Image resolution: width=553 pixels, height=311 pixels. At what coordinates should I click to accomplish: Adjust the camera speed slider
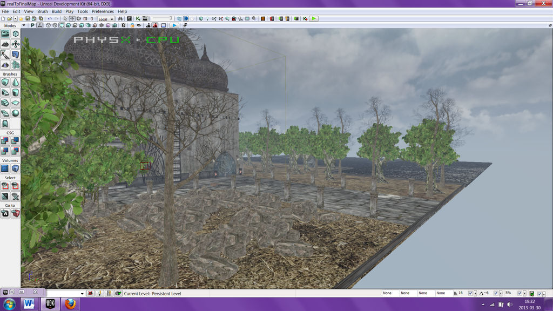click(161, 19)
